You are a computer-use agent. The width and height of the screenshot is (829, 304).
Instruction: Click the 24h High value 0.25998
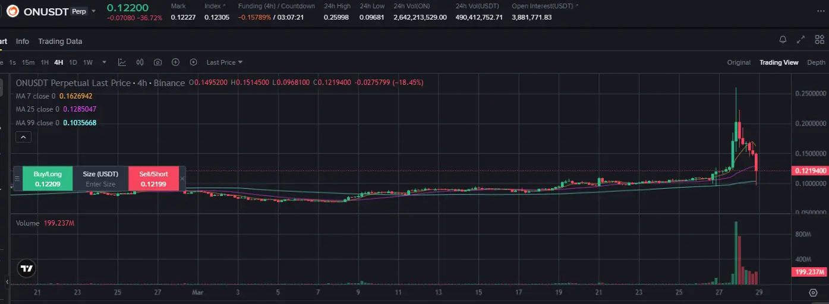point(337,17)
